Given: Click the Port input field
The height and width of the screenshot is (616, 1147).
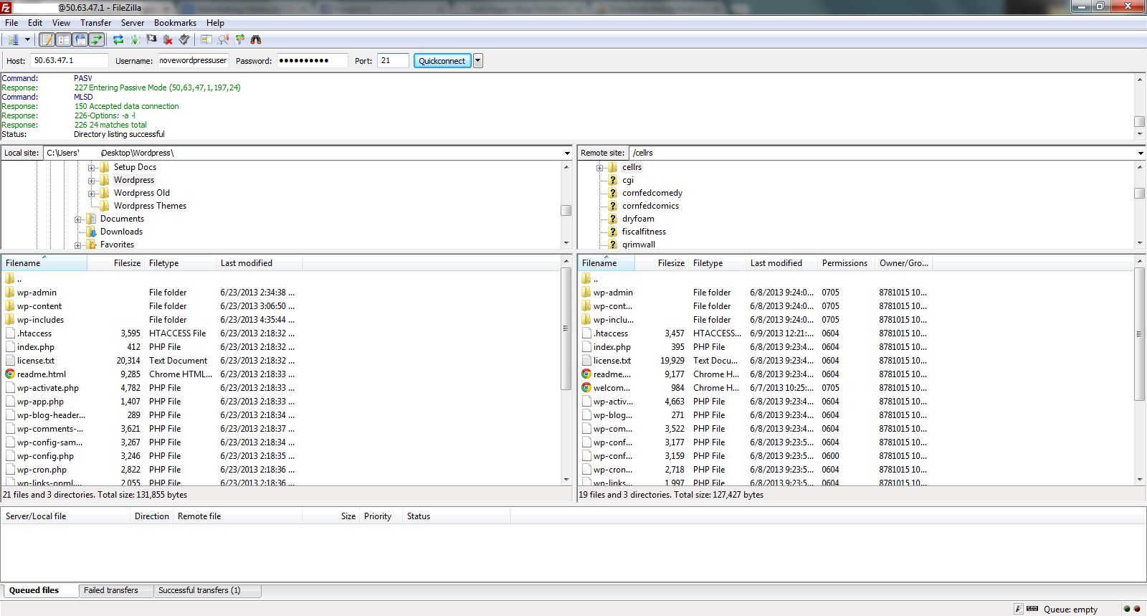Looking at the screenshot, I should point(394,61).
